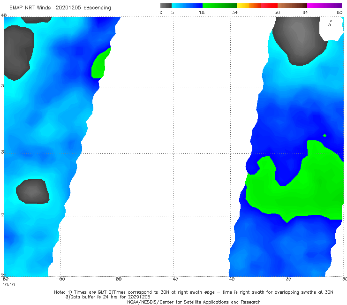Click the 'Note: 1) Times are GMT' footnote line

[x=194, y=292]
